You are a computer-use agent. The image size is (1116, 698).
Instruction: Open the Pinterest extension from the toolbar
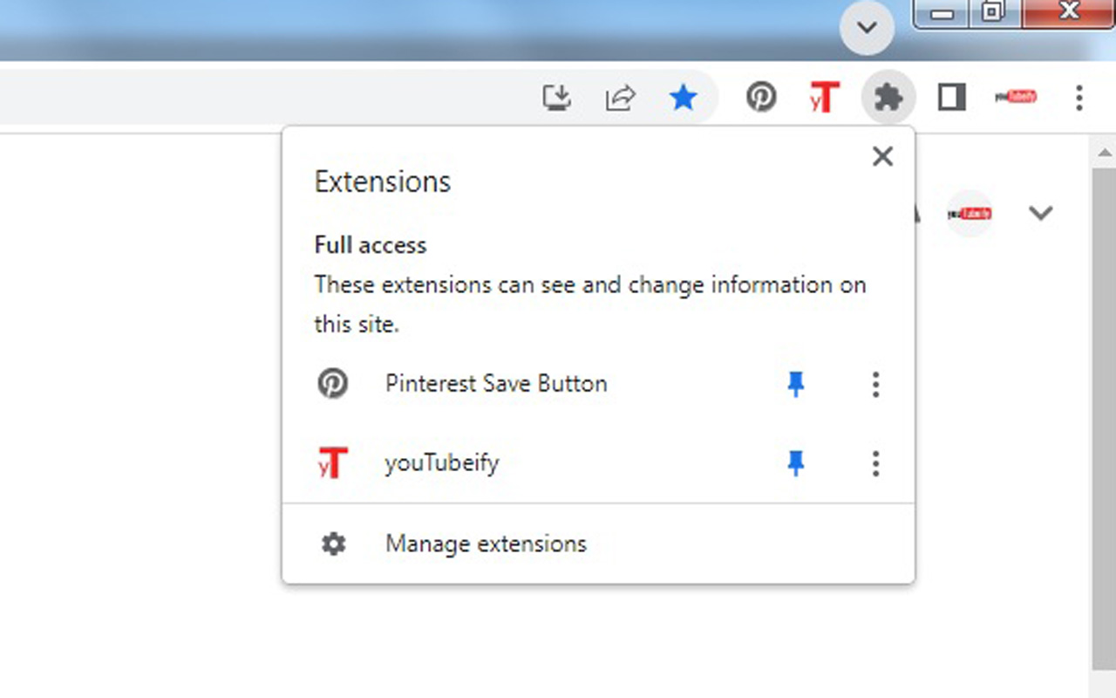(x=760, y=97)
